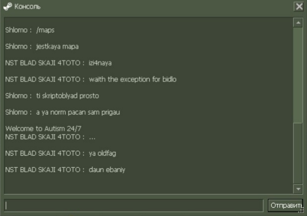The width and height of the screenshot is (307, 216).
Task: Click the 'ya oldfag' message line
Action: click(61, 153)
